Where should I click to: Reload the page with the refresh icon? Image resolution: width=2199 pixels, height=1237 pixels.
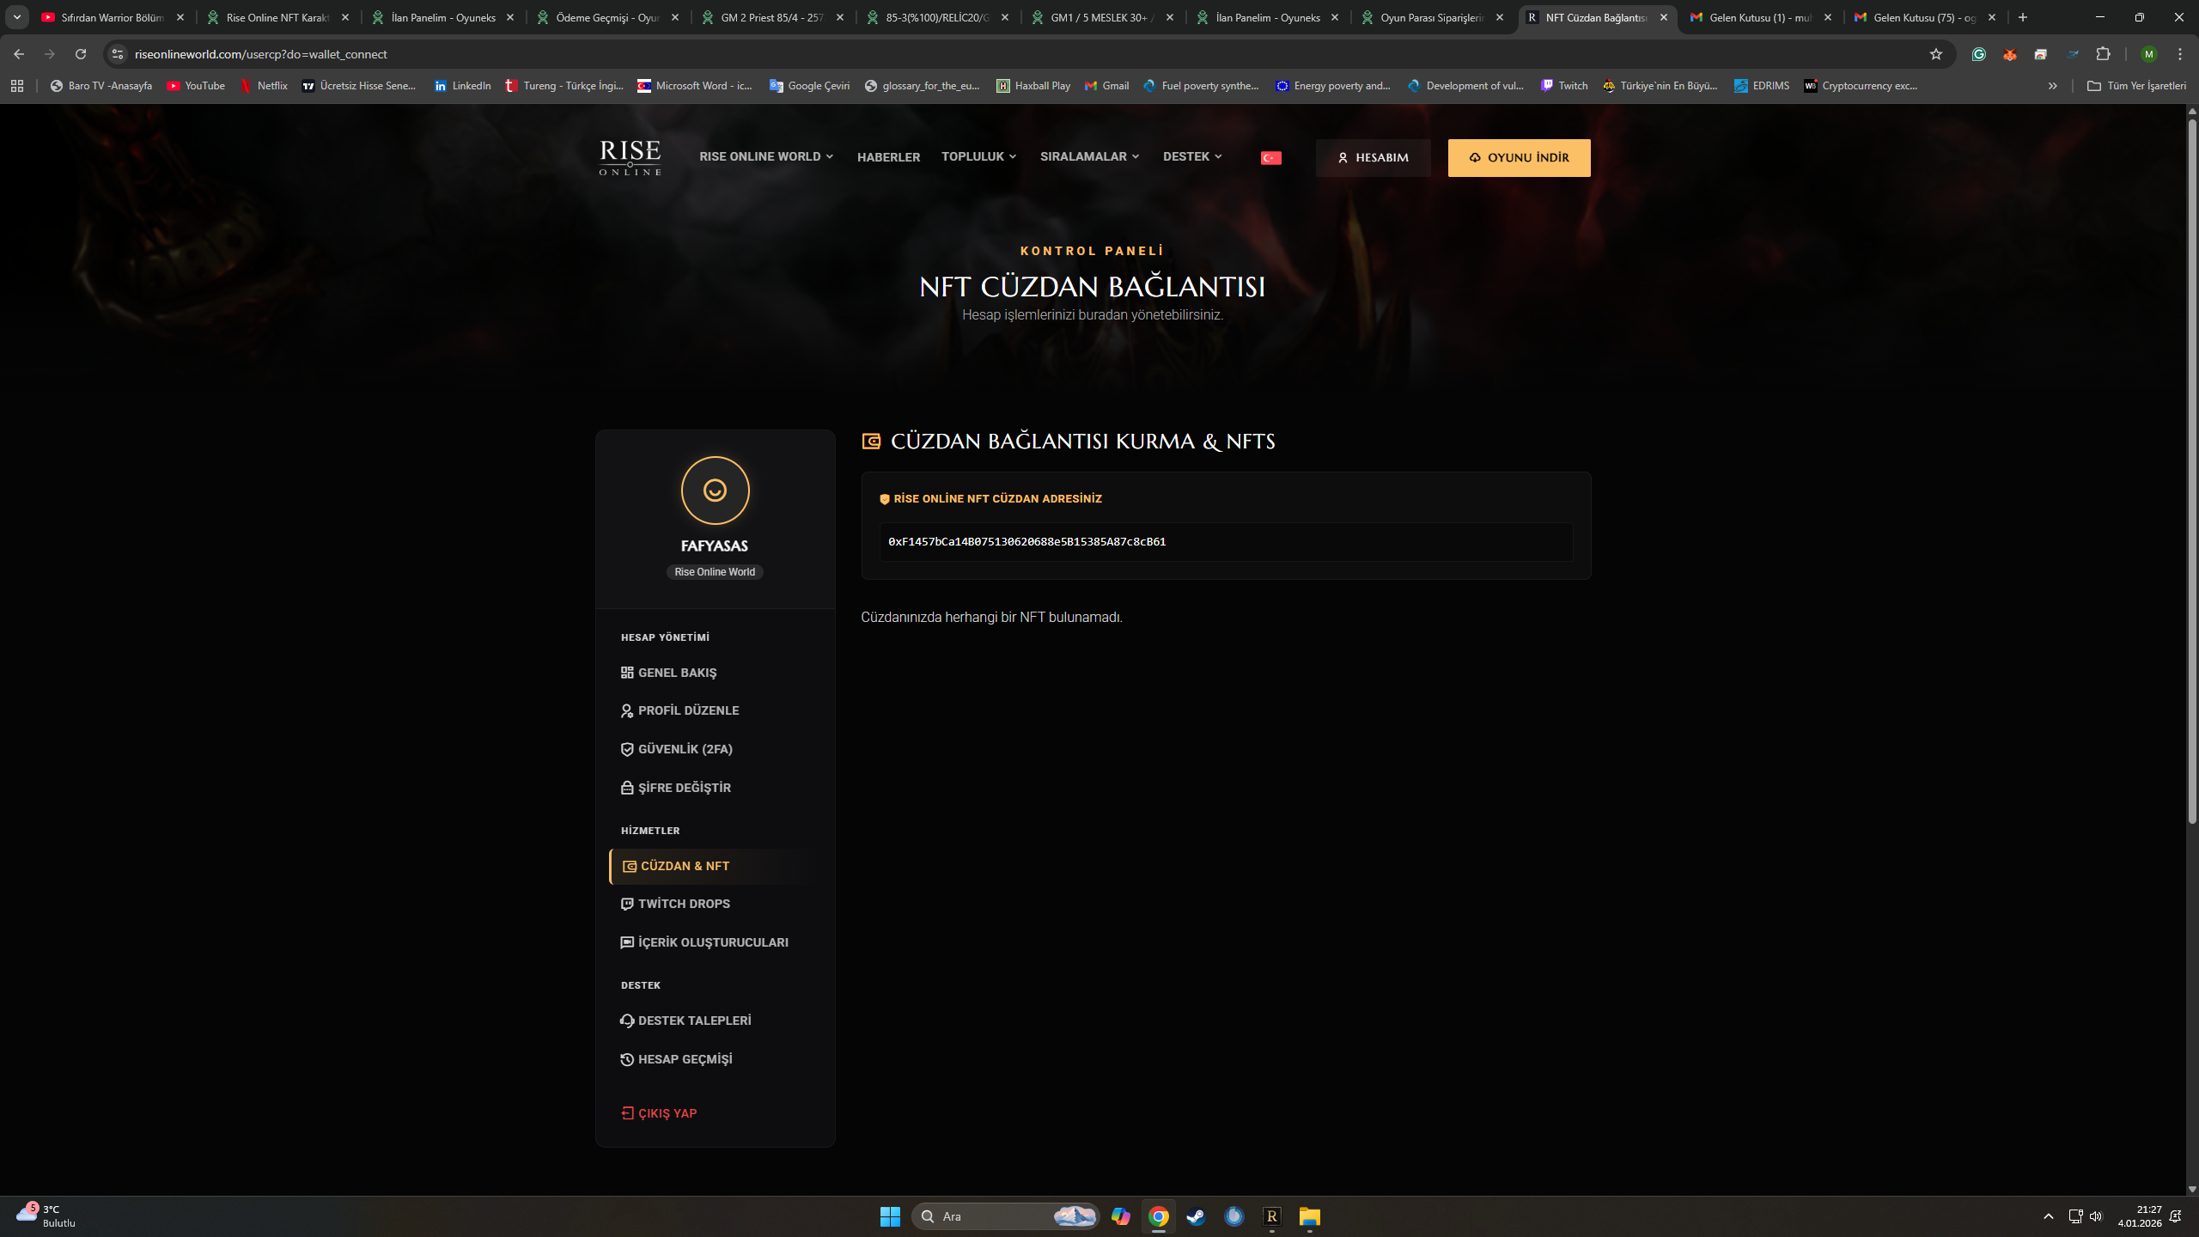click(81, 54)
